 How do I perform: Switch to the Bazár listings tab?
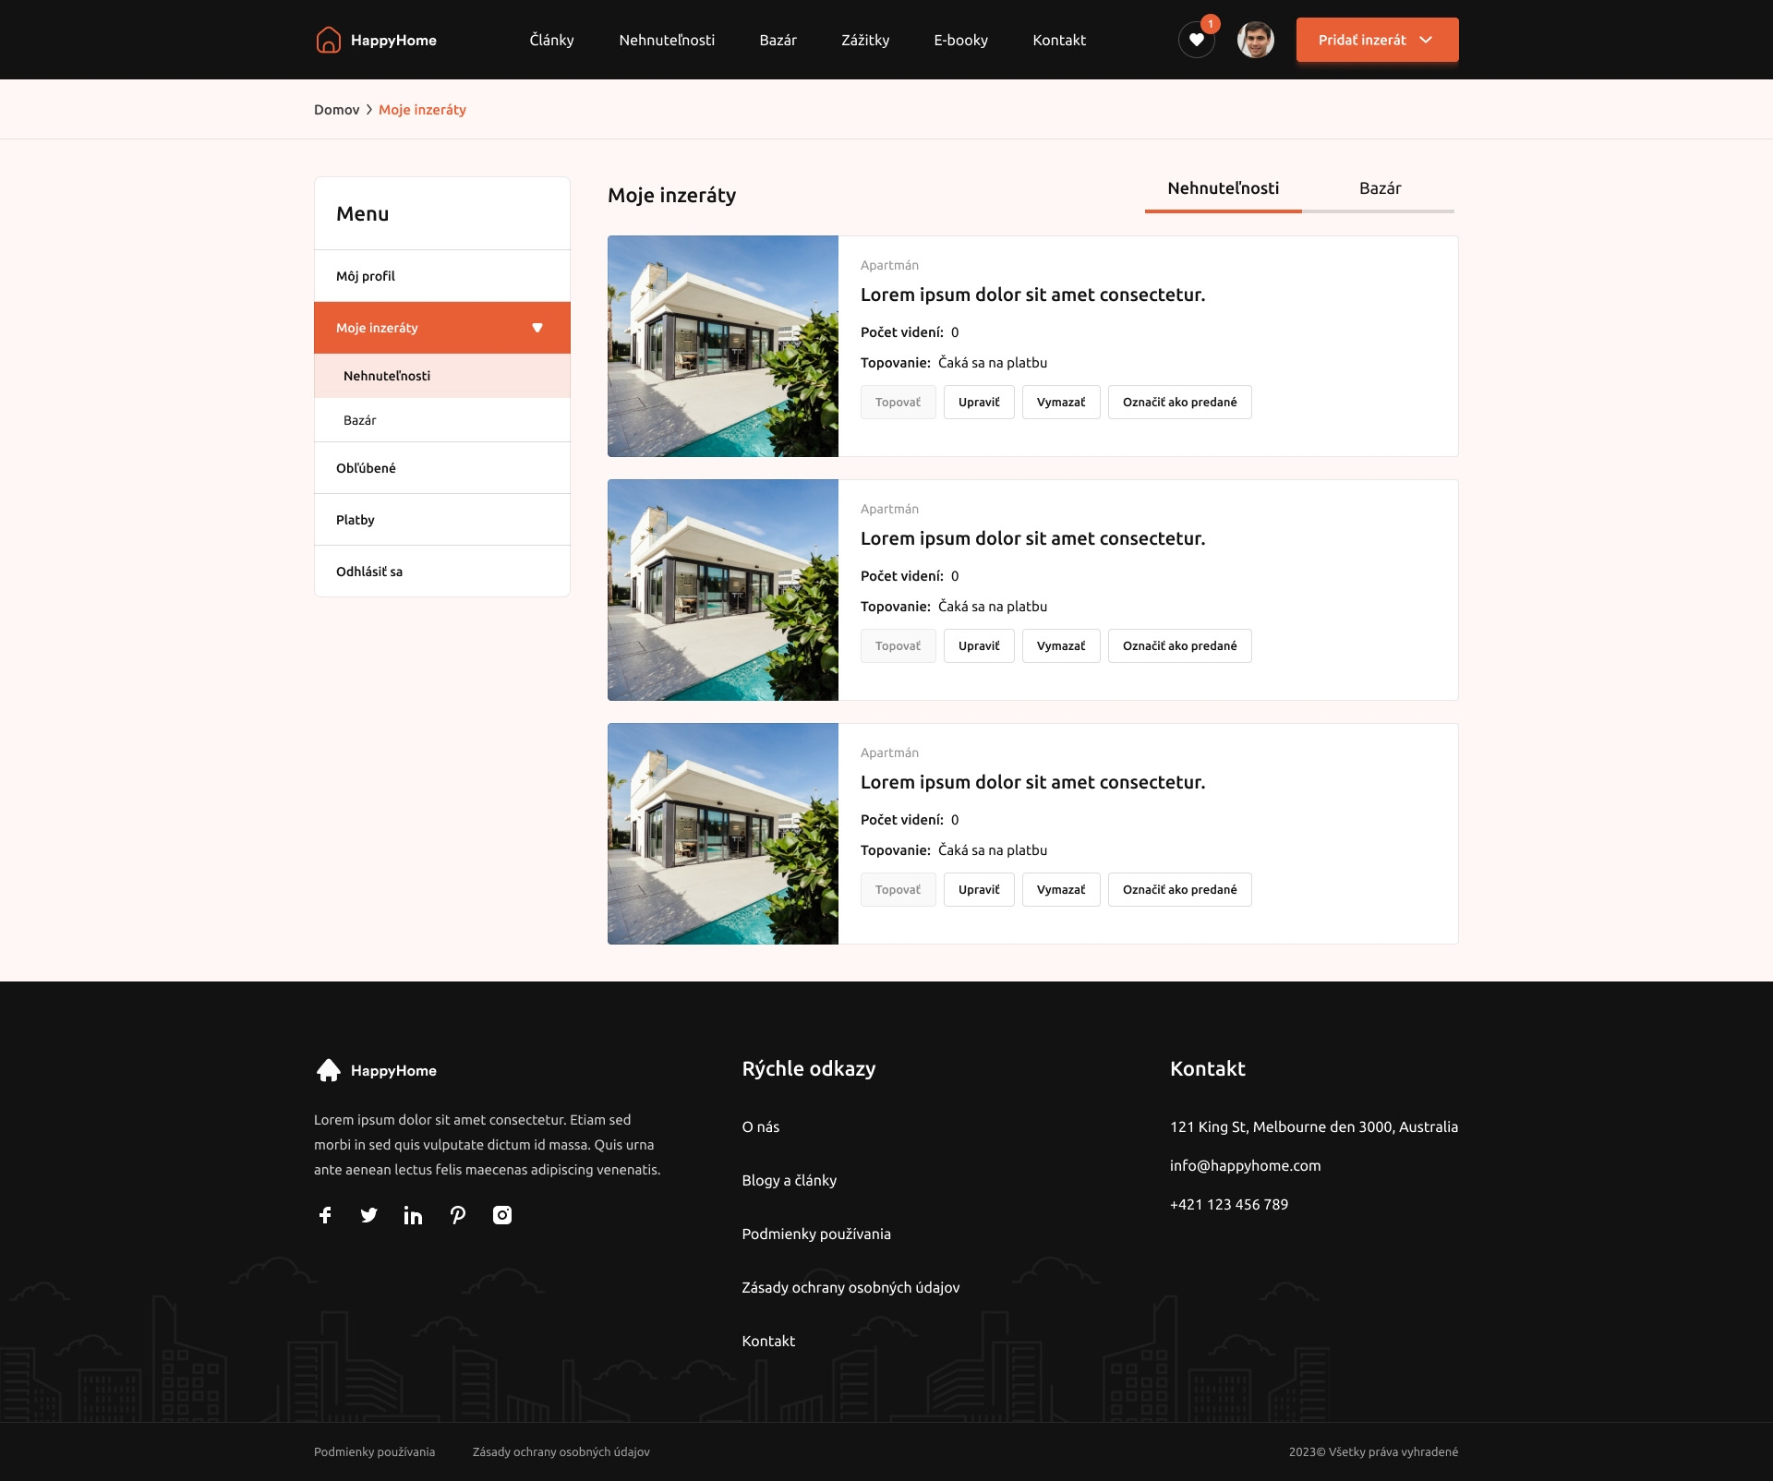pyautogui.click(x=1381, y=189)
